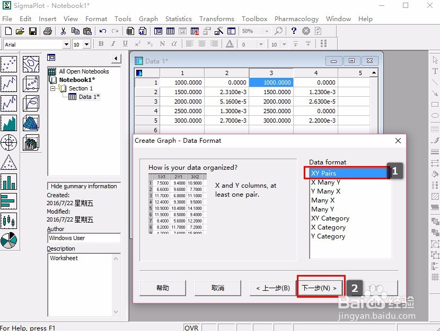440x331 pixels.
Task: Open the Transforms menu
Action: (217, 19)
